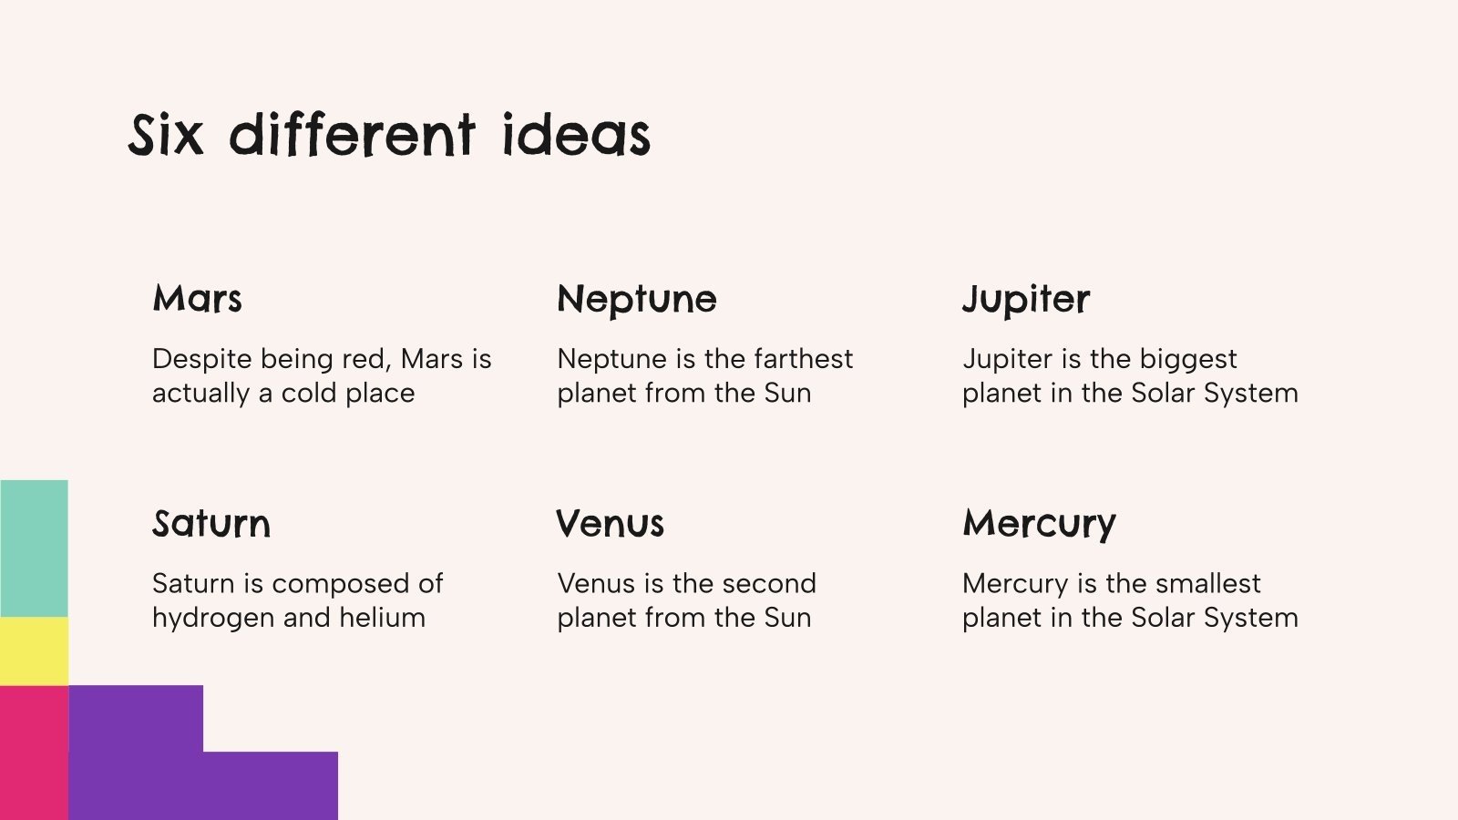Screen dimensions: 1458x820
Task: Click the pink rectangle in the corner
Action: [x=34, y=752]
